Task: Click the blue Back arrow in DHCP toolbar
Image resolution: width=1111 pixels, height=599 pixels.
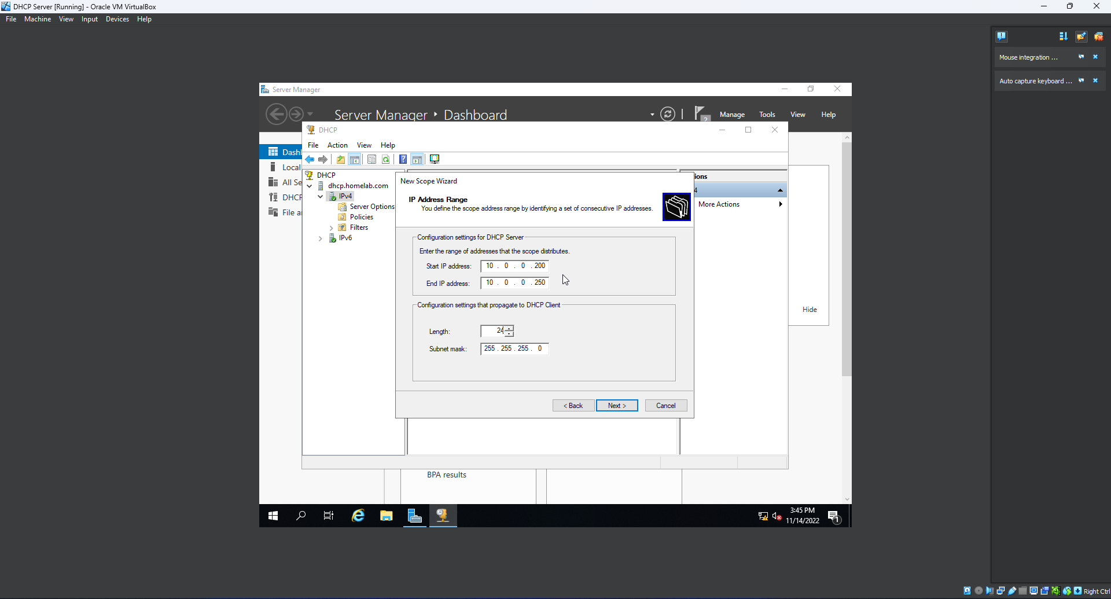Action: (310, 160)
